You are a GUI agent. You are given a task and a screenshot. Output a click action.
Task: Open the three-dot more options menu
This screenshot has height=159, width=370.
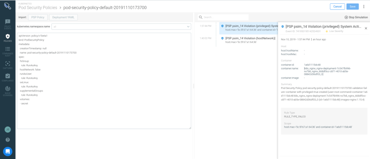pos(364,6)
